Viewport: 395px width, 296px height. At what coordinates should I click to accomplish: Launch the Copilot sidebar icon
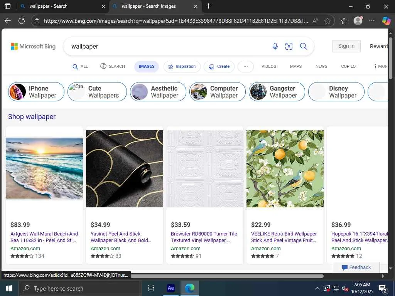[x=386, y=21]
